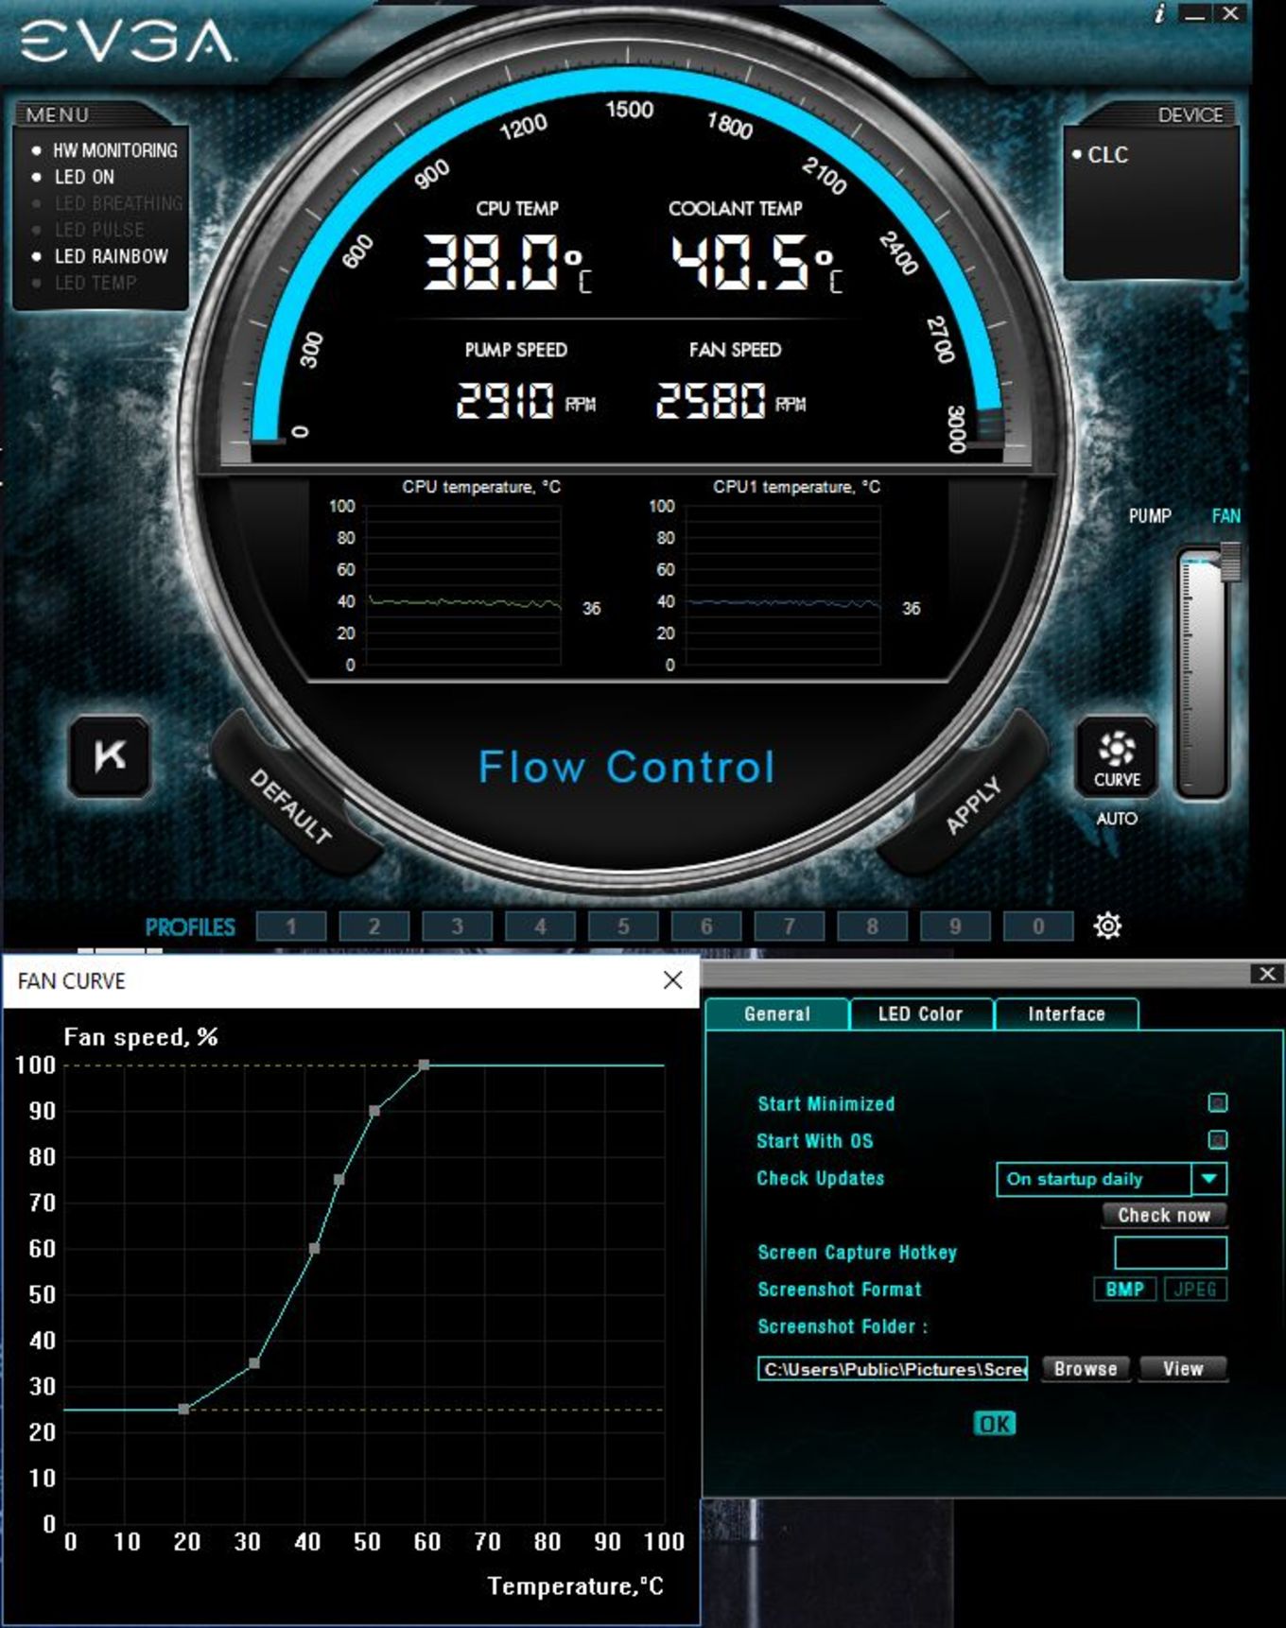This screenshot has height=1628, width=1286.
Task: Enable Start With OS checkbox
Action: pyautogui.click(x=1218, y=1140)
